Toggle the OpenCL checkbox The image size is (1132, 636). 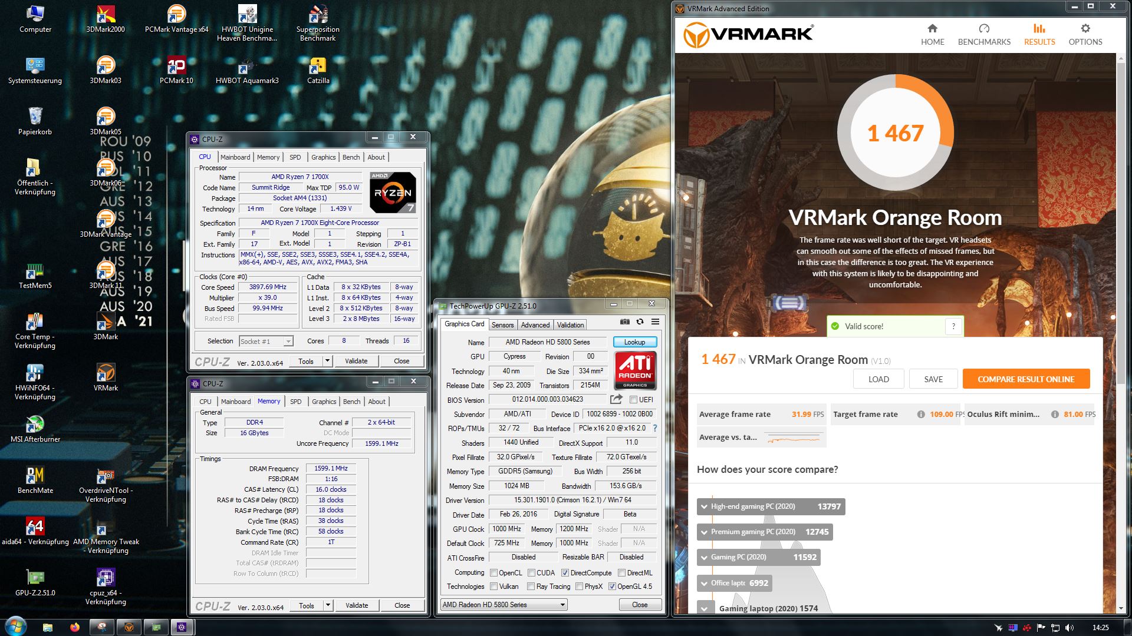(x=494, y=573)
